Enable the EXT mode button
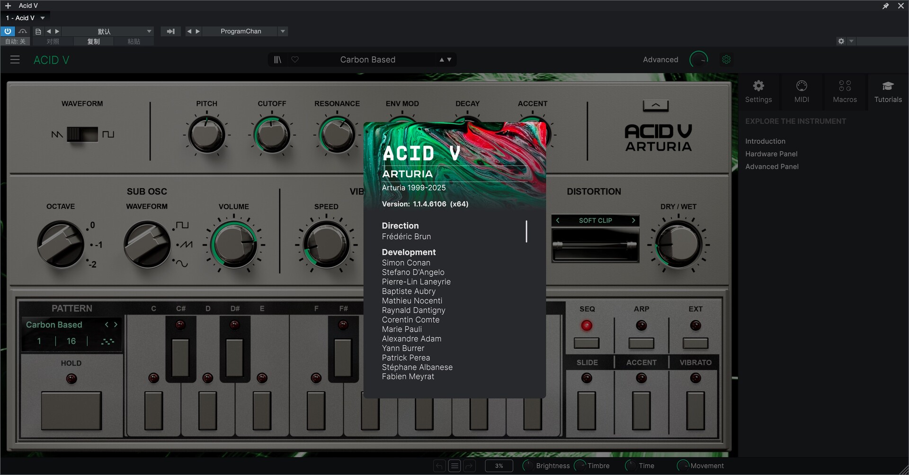 (x=695, y=343)
